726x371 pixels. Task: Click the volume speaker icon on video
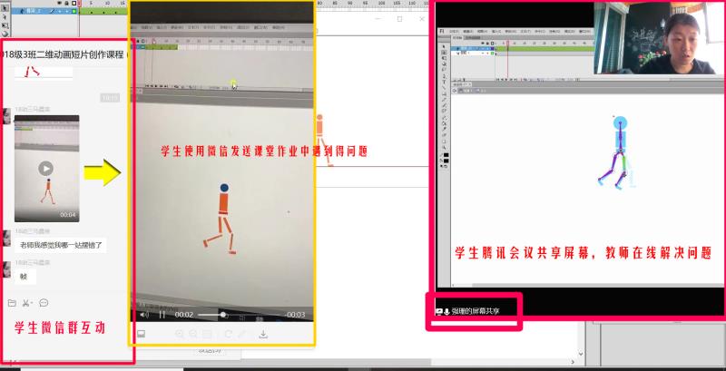click(x=143, y=315)
